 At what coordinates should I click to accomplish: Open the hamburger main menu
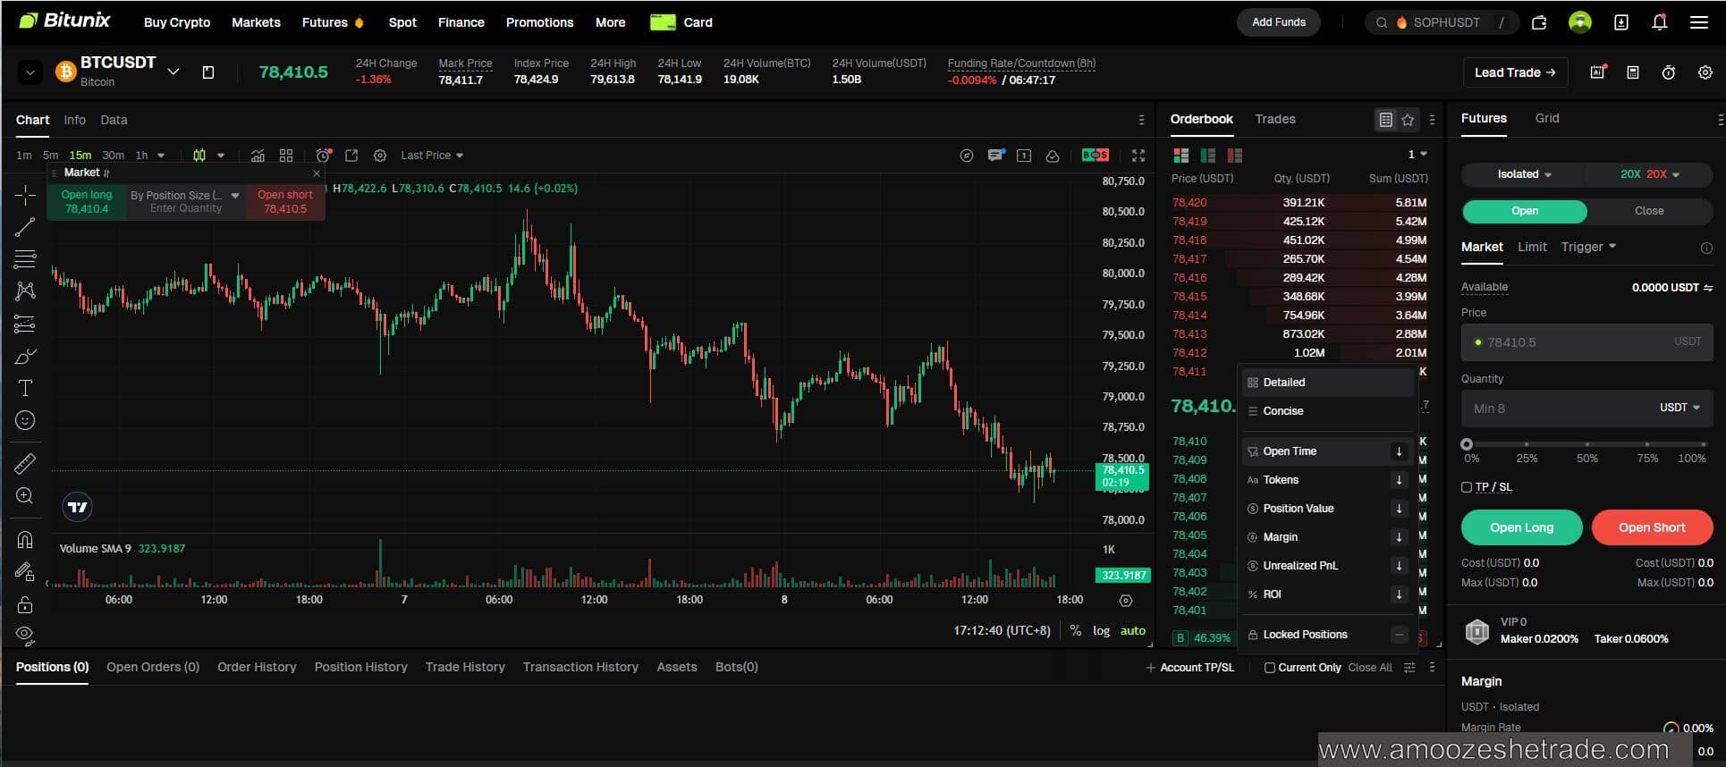(x=1699, y=22)
